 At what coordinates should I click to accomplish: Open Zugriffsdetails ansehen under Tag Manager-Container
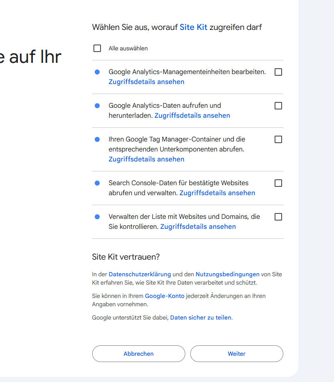click(147, 159)
